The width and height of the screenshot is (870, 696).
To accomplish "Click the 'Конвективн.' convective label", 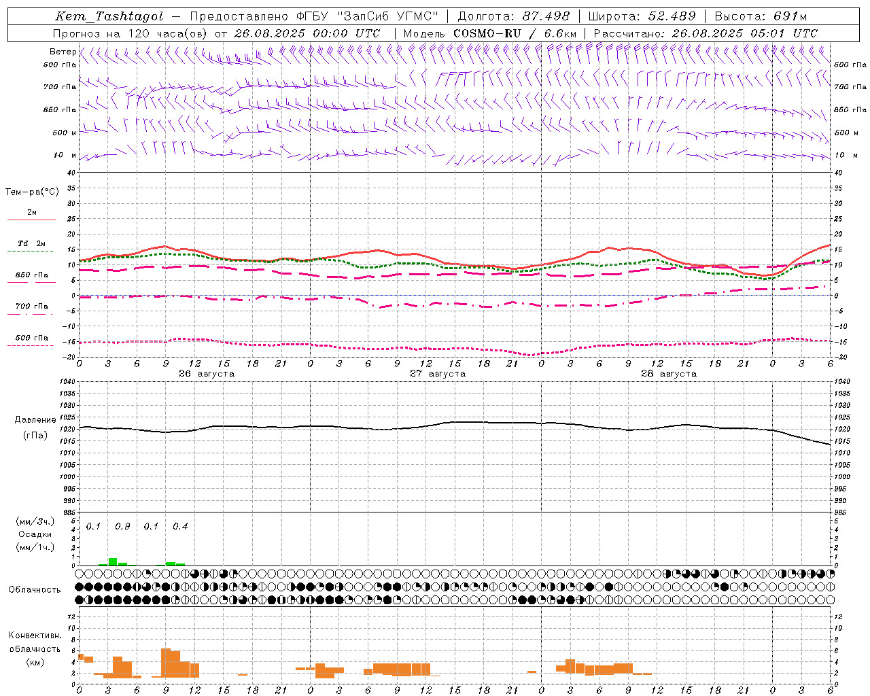I will [35, 636].
